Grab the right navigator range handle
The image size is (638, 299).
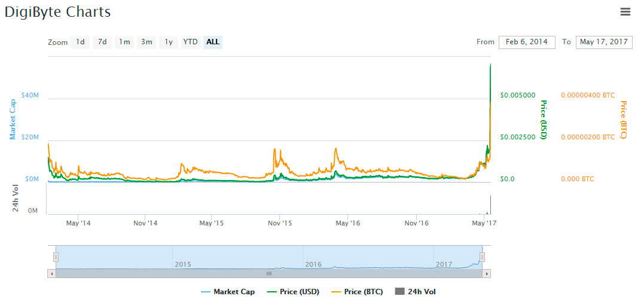click(x=482, y=257)
